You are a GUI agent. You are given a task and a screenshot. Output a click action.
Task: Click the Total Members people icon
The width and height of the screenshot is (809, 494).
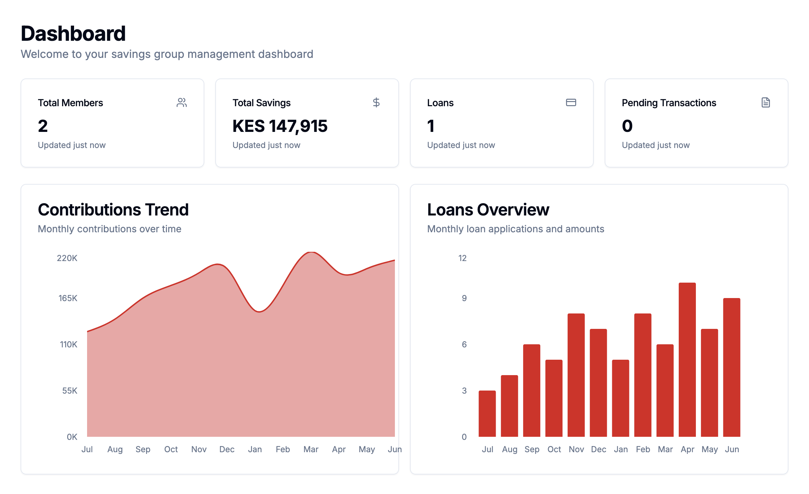coord(182,102)
